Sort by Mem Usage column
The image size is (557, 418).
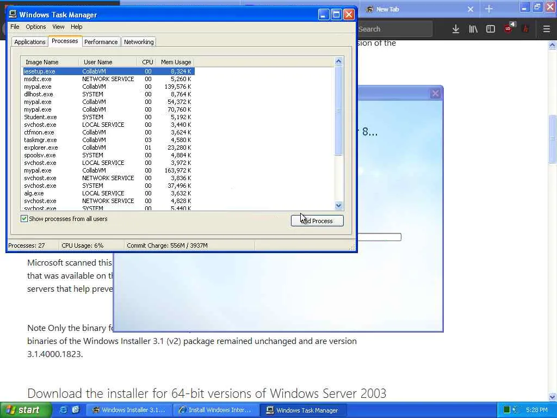click(x=176, y=62)
